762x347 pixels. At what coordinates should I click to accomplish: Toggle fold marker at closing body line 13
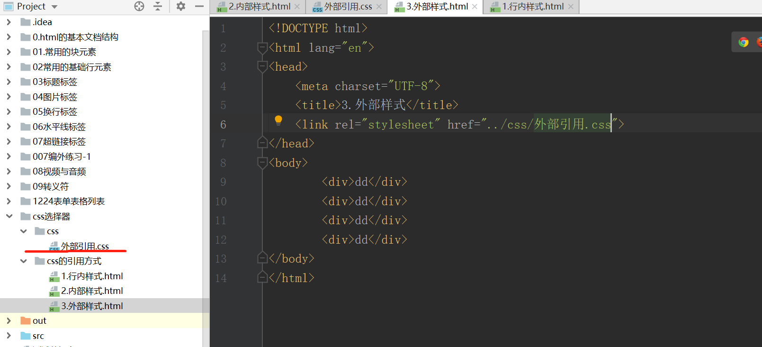click(262, 258)
